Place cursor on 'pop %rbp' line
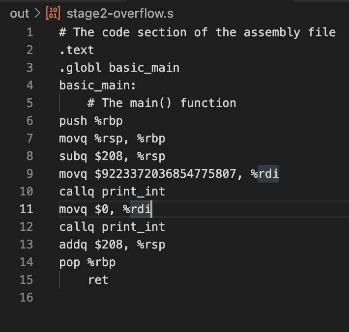349x332 pixels. [87, 262]
